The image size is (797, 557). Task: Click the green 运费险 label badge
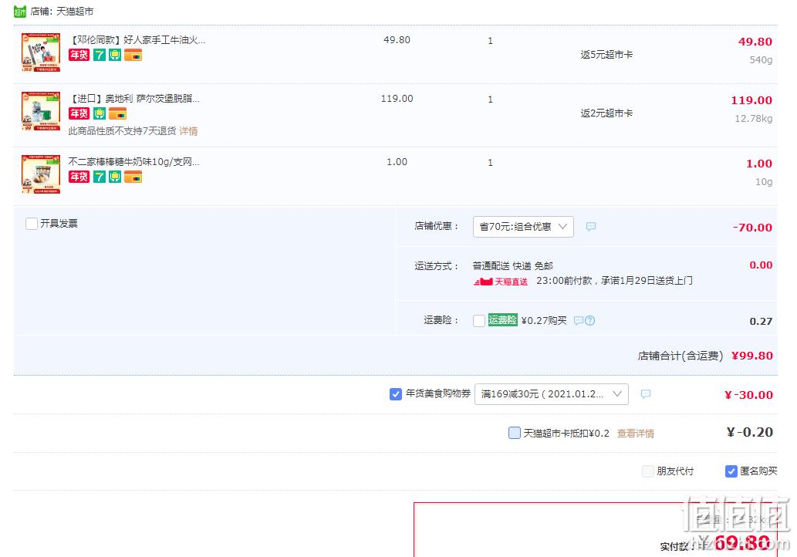pyautogui.click(x=503, y=320)
